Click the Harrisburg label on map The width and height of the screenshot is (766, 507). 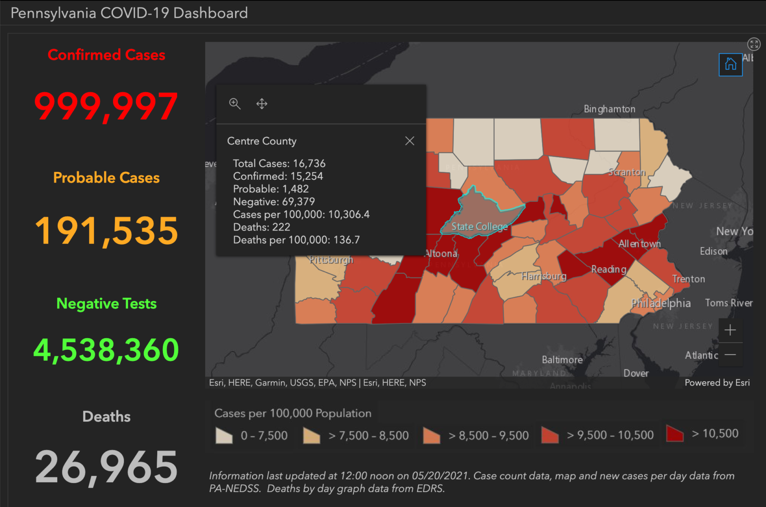pos(544,276)
